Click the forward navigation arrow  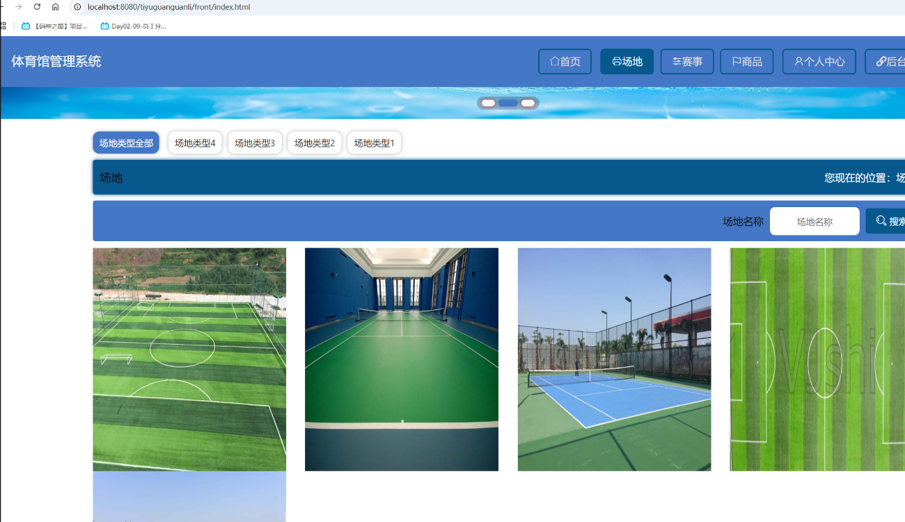coord(18,7)
